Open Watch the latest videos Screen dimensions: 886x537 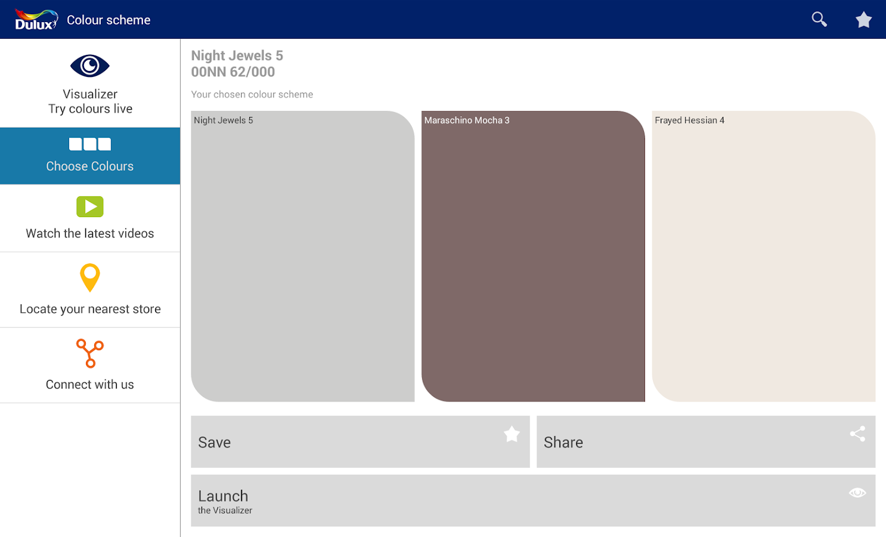[x=90, y=218]
